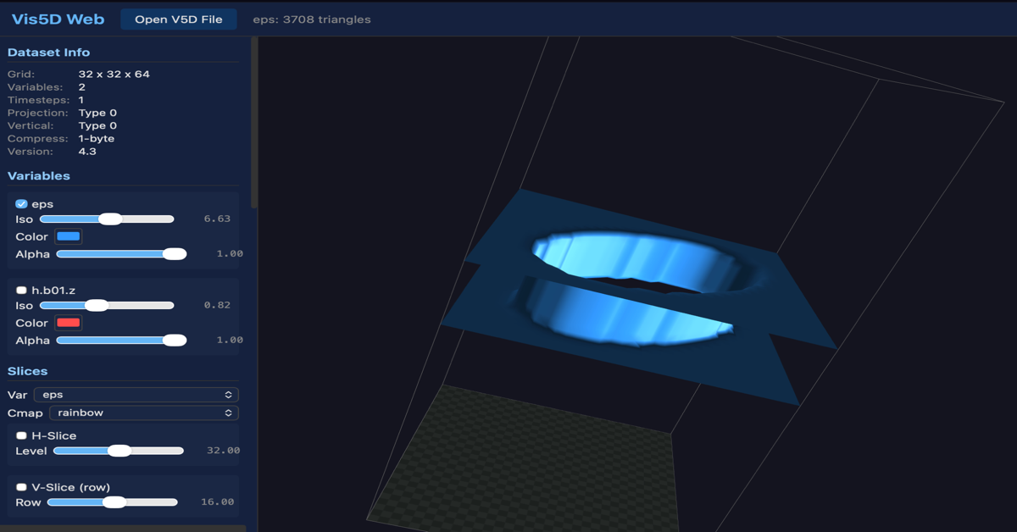This screenshot has height=532, width=1017.
Task: Click the H-Slice Level slider
Action: [x=119, y=451]
